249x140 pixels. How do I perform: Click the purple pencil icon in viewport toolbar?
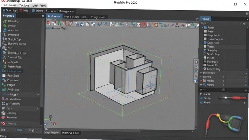click(172, 25)
